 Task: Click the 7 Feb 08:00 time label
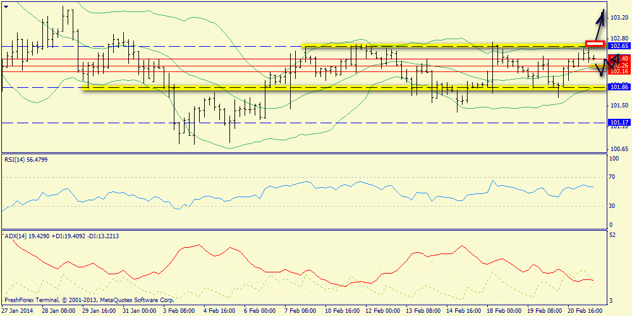(300, 311)
